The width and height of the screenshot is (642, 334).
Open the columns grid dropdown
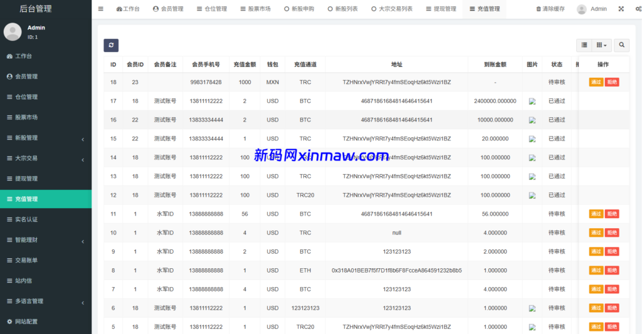(x=601, y=45)
